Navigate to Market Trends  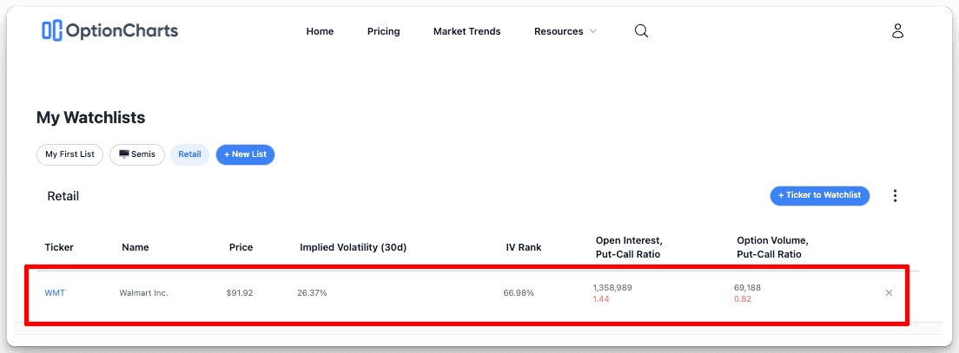(x=466, y=31)
